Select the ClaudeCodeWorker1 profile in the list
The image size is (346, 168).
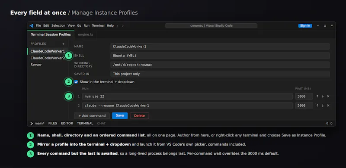click(48, 51)
